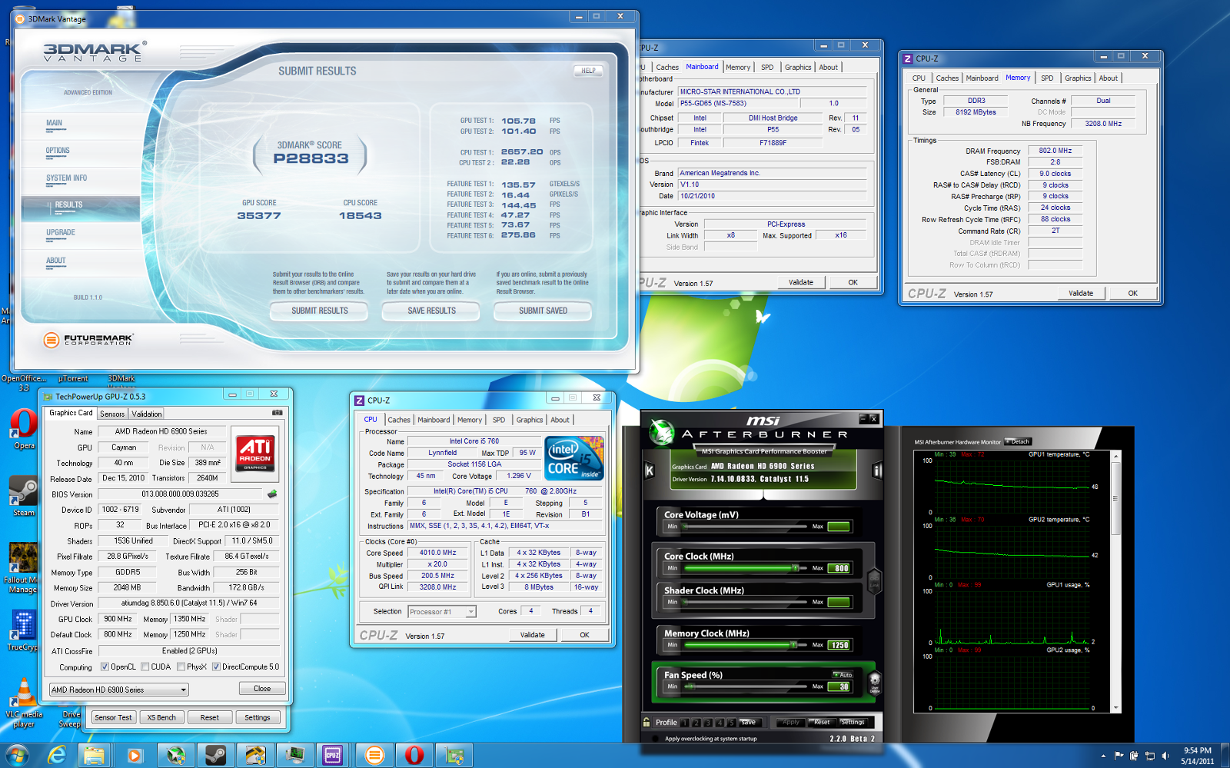Image resolution: width=1230 pixels, height=768 pixels.
Task: Open the Processor #1 selection dropdown
Action: (x=442, y=612)
